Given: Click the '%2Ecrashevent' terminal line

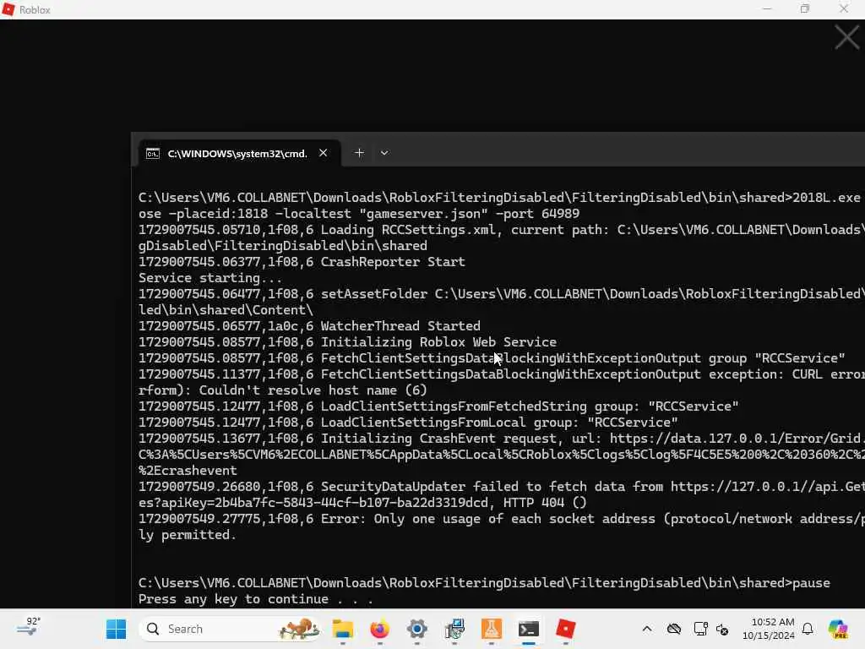Looking at the screenshot, I should (188, 470).
